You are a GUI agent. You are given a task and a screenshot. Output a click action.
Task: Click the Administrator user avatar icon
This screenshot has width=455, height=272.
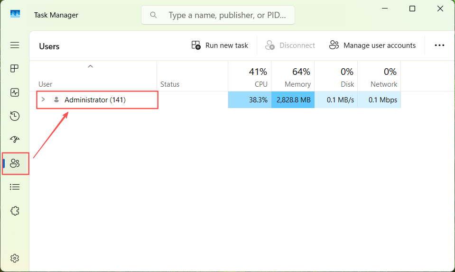click(x=56, y=100)
